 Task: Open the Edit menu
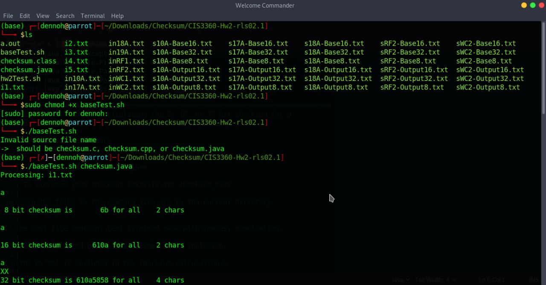pos(25,16)
